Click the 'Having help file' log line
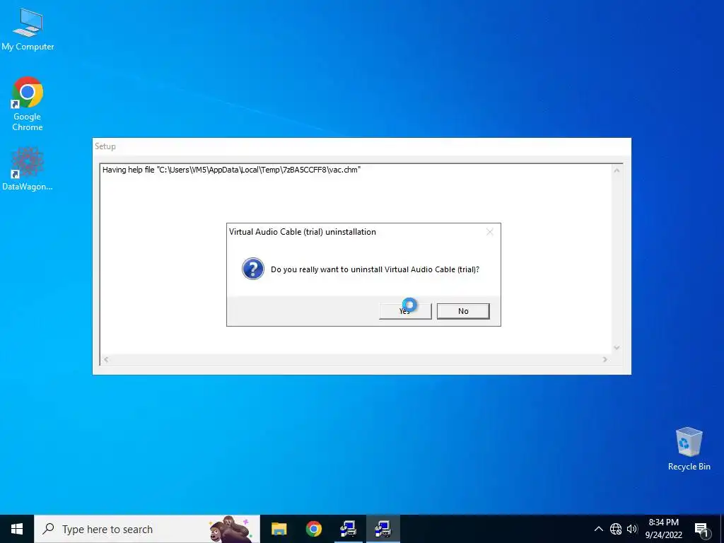Screen dimensions: 724x543 [x=231, y=170]
